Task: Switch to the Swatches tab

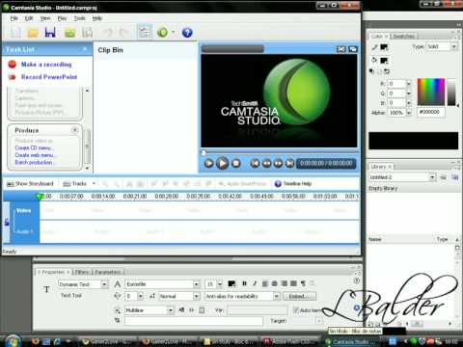Action: pos(404,36)
